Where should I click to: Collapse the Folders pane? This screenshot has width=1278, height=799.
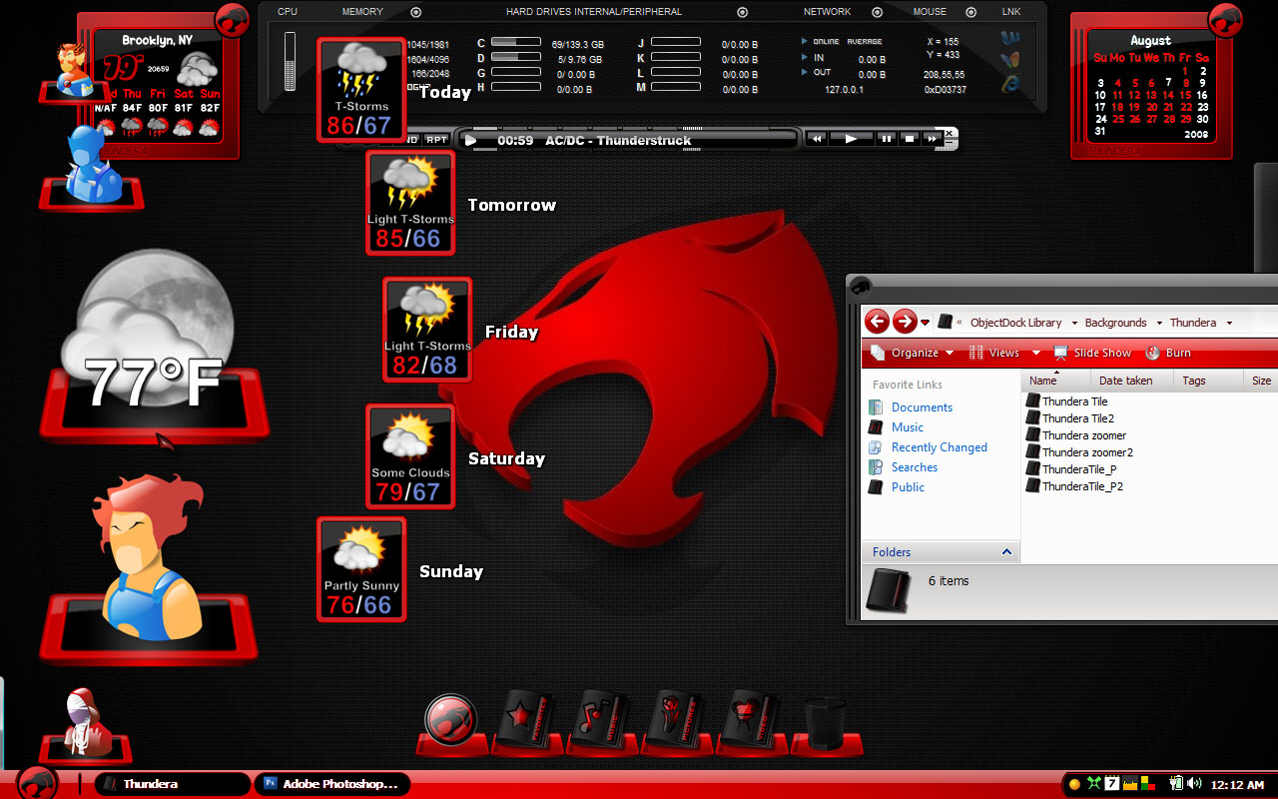(x=1006, y=552)
